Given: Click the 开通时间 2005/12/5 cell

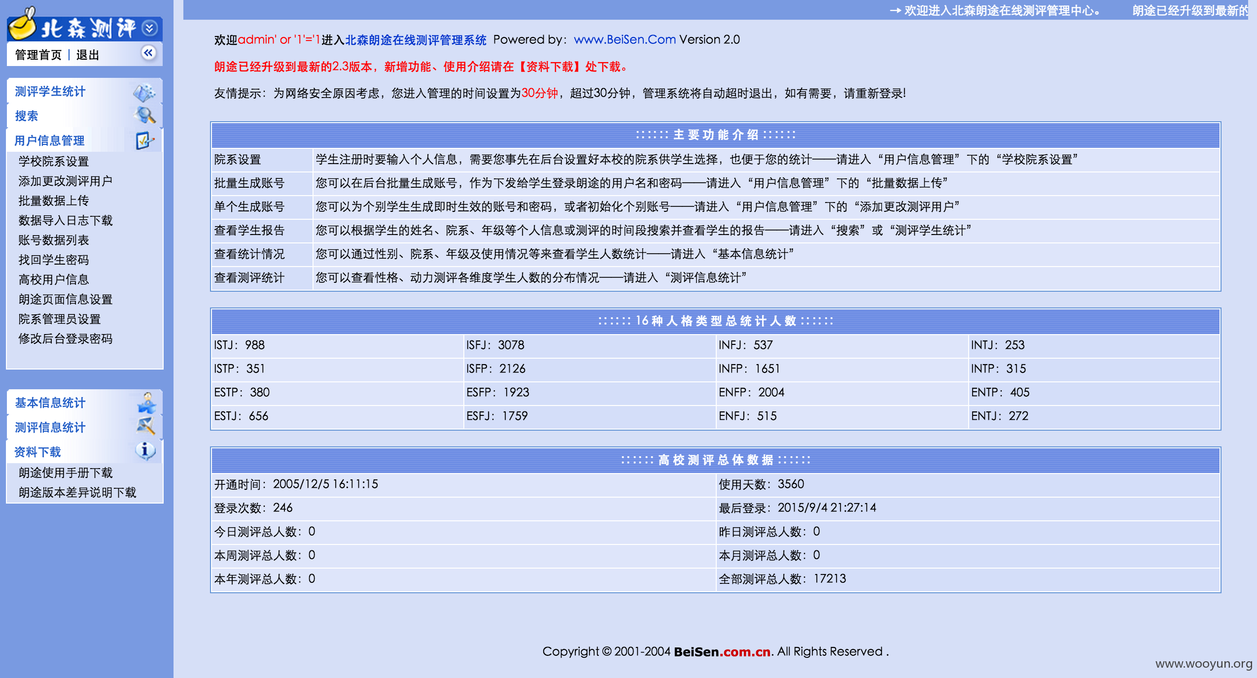Looking at the screenshot, I should pos(464,484).
